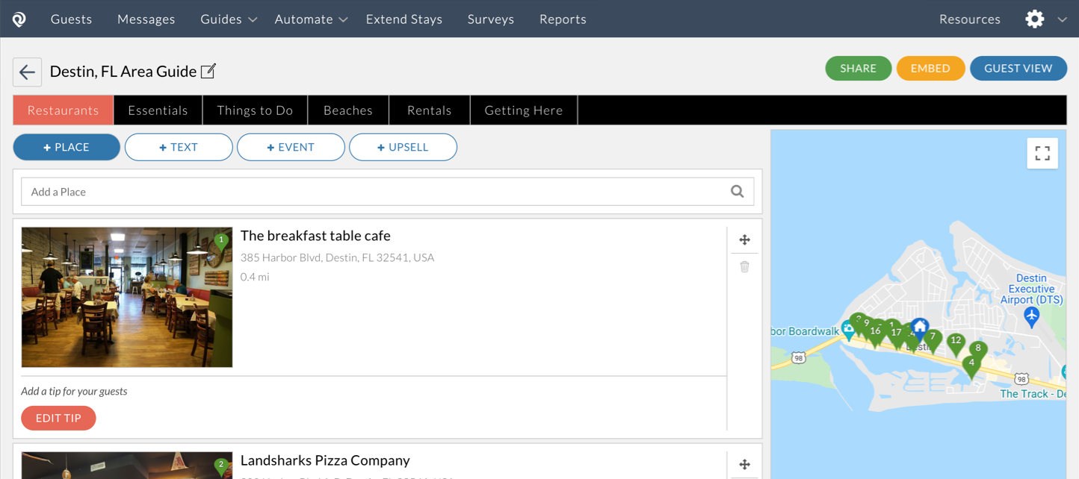Open the Beaches tab
Viewport: 1079px width, 479px height.
click(348, 110)
